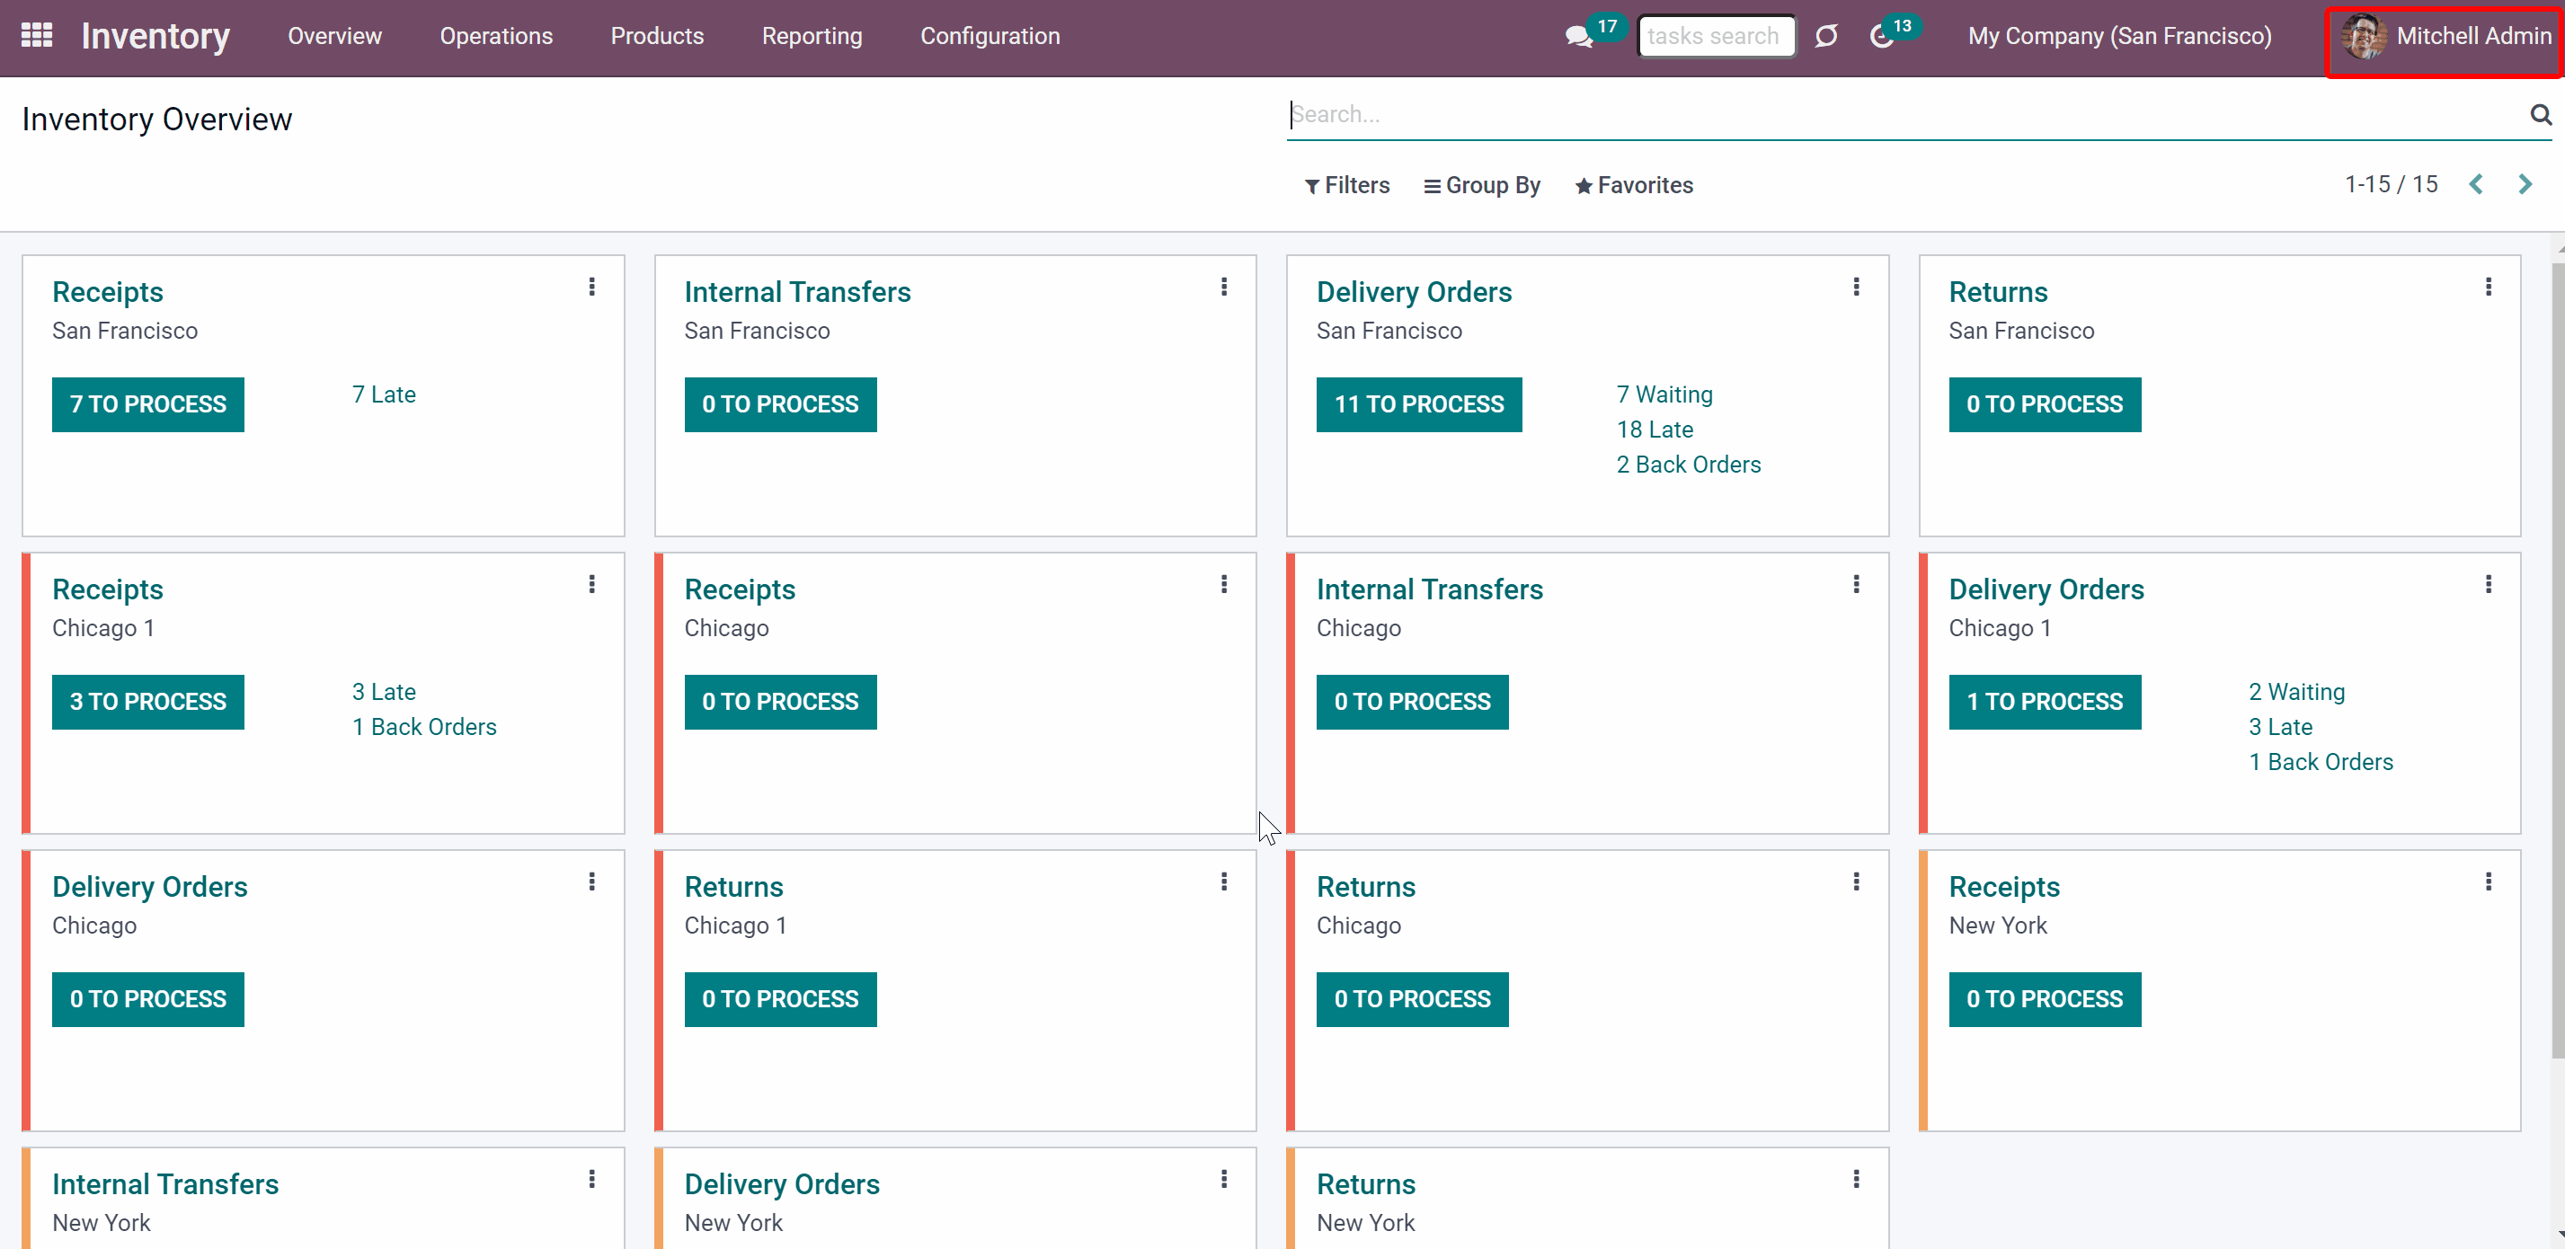Open 2 Waiting link on Delivery Orders Chicago 1
Viewport: 2565px width, 1249px height.
pos(2297,692)
